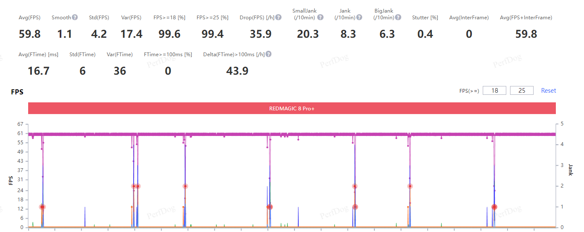Click the Std(FPS) value 4.2
This screenshot has height=232, width=584.
click(x=99, y=34)
